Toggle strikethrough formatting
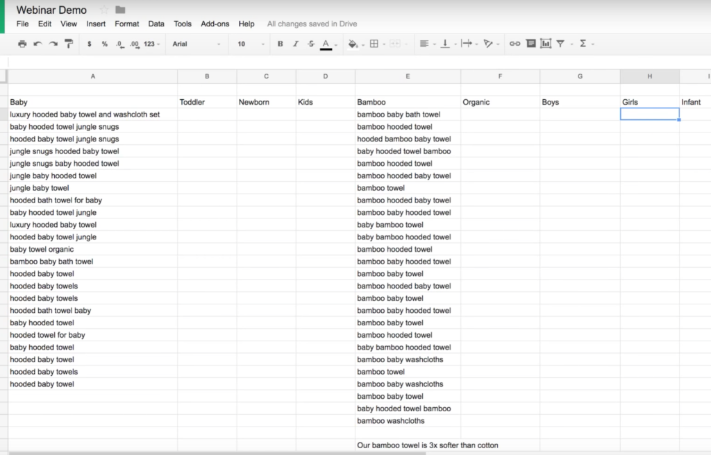This screenshot has width=711, height=455. [x=310, y=44]
